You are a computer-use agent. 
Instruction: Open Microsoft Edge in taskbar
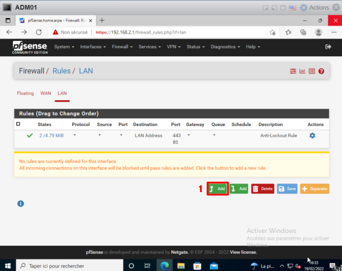pos(165,266)
